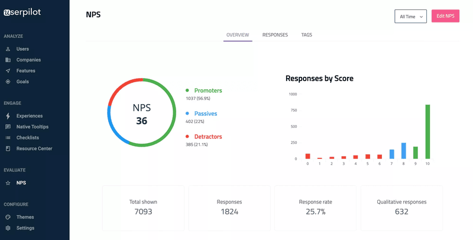The image size is (473, 240).
Task: Click the green score 10 bar
Action: coord(427,131)
